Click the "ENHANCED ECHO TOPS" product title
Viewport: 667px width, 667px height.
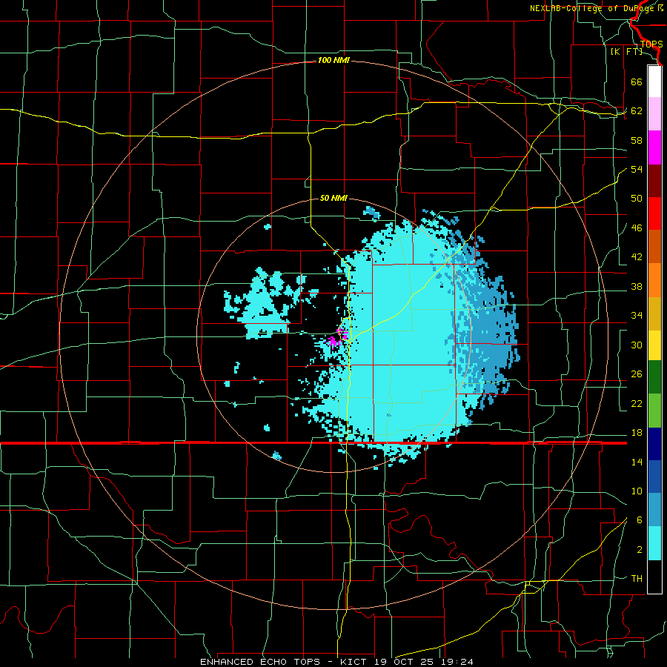260,662
